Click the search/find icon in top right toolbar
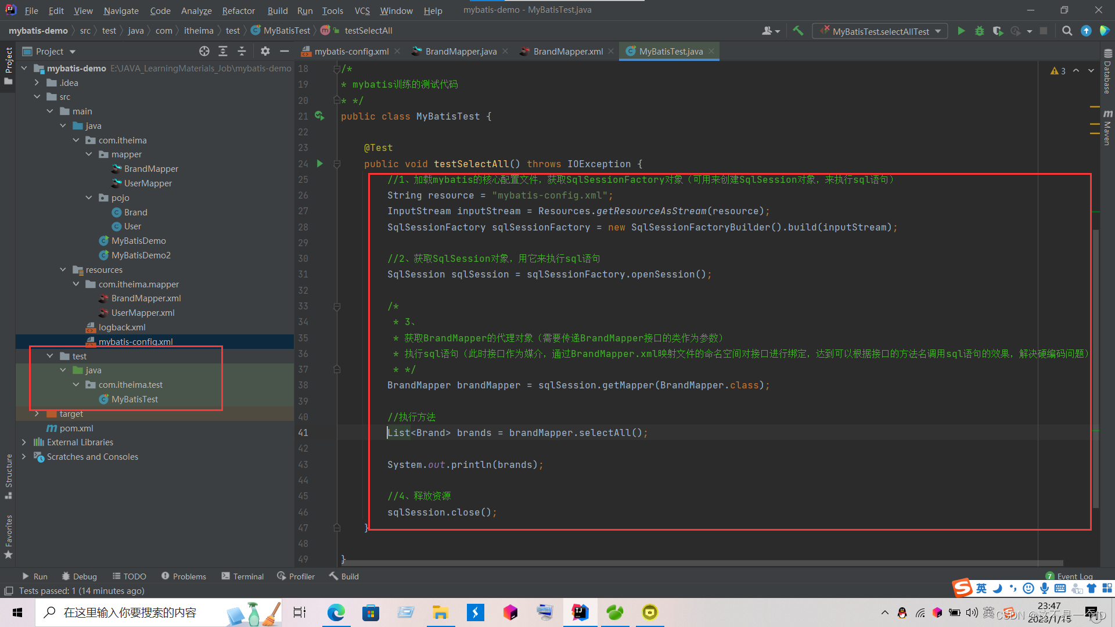Viewport: 1115px width, 627px height. [1067, 31]
